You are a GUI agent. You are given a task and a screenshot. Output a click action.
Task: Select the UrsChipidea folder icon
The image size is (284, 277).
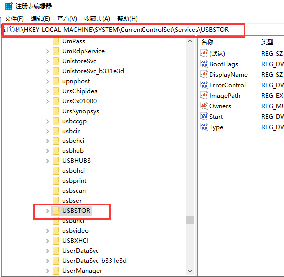click(x=56, y=91)
